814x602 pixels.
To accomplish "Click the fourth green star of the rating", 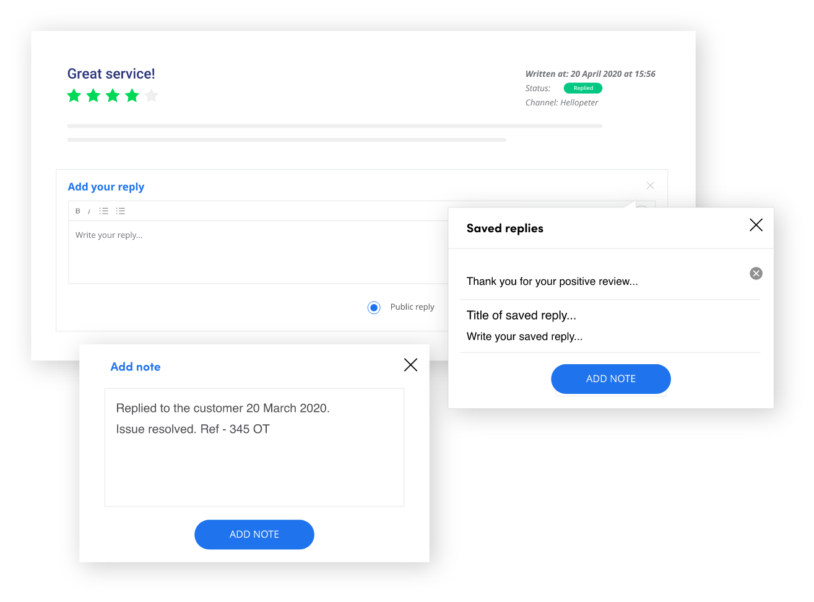I will click(132, 95).
